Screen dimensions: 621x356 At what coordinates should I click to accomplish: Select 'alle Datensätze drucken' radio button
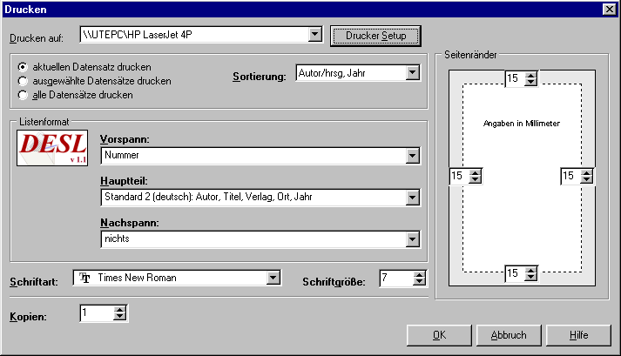pyautogui.click(x=23, y=95)
